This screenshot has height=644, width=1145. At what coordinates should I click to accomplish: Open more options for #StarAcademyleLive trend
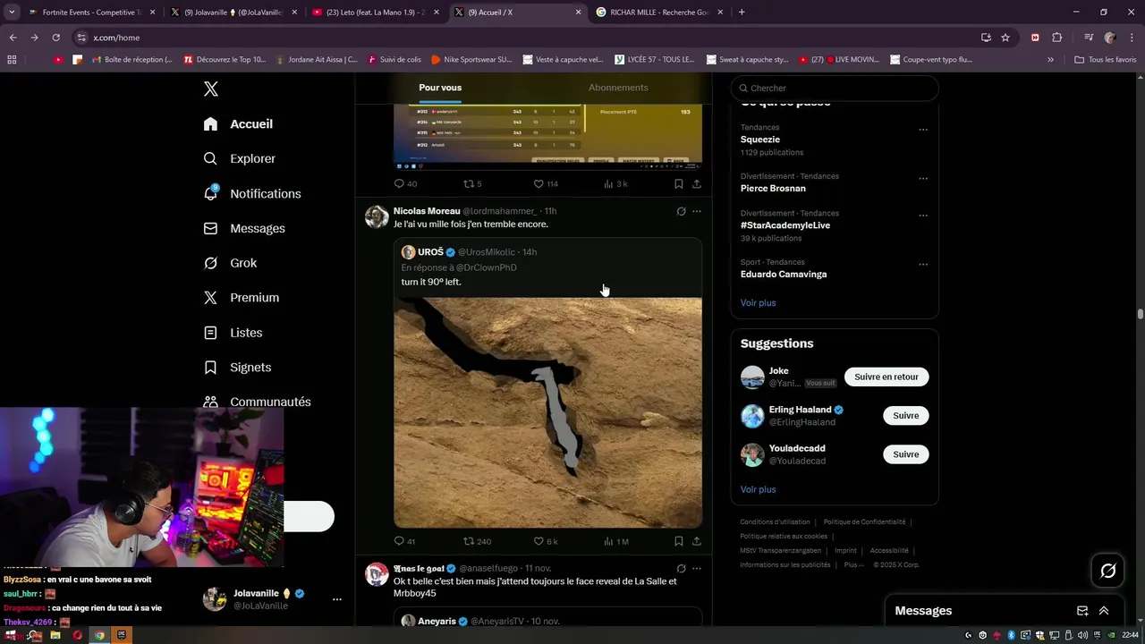tap(923, 216)
